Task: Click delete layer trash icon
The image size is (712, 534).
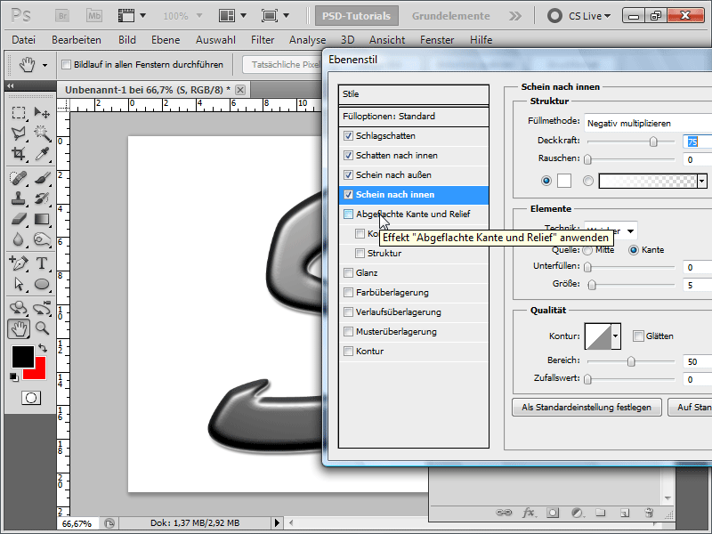Action: coord(649,513)
